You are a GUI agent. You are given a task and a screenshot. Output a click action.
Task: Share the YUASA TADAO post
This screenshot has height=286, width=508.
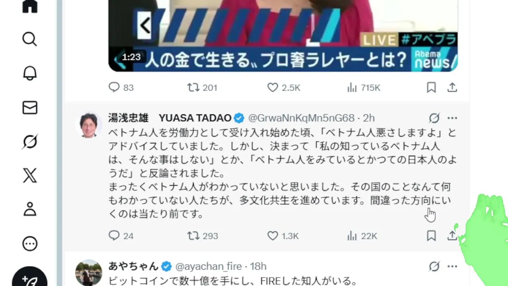[x=452, y=236]
